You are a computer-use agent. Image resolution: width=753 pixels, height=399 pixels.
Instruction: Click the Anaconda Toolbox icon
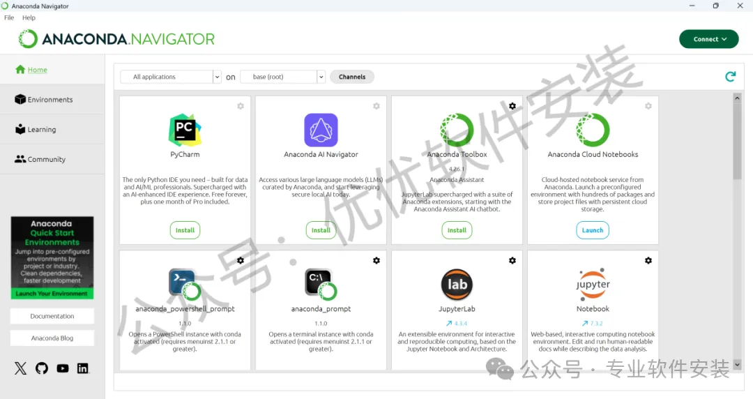click(457, 130)
